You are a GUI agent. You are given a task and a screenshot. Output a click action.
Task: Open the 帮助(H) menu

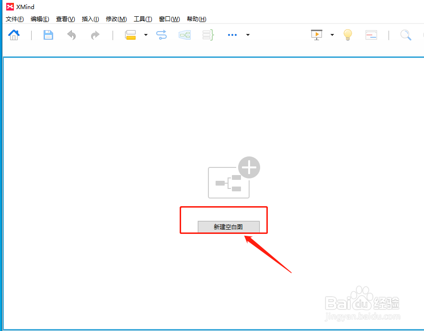point(196,19)
